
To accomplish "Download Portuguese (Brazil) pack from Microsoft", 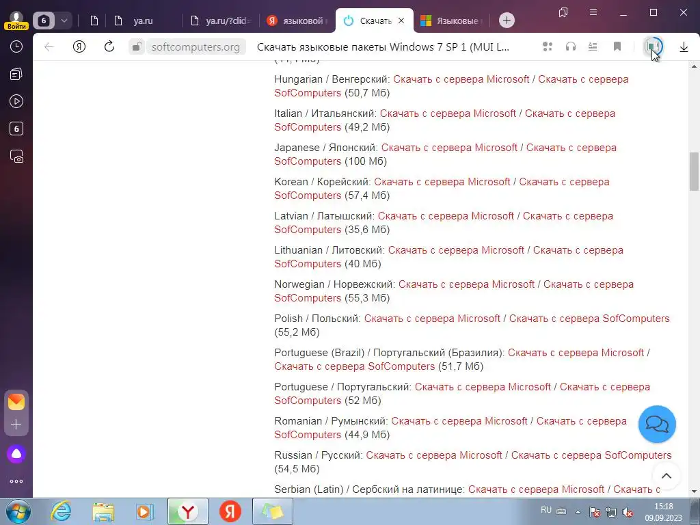I will (576, 353).
